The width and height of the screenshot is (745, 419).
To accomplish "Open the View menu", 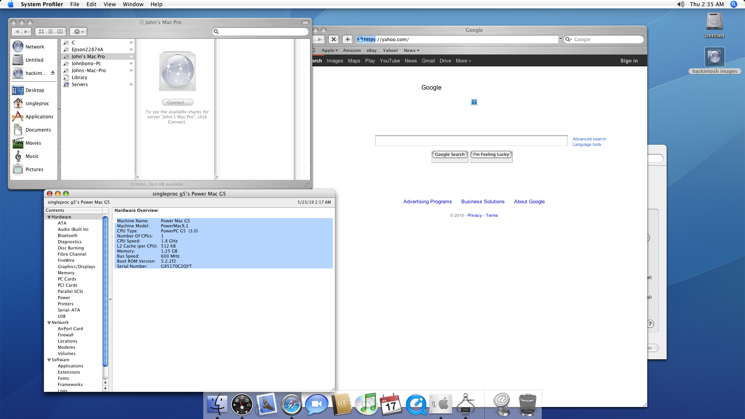I will pos(109,4).
